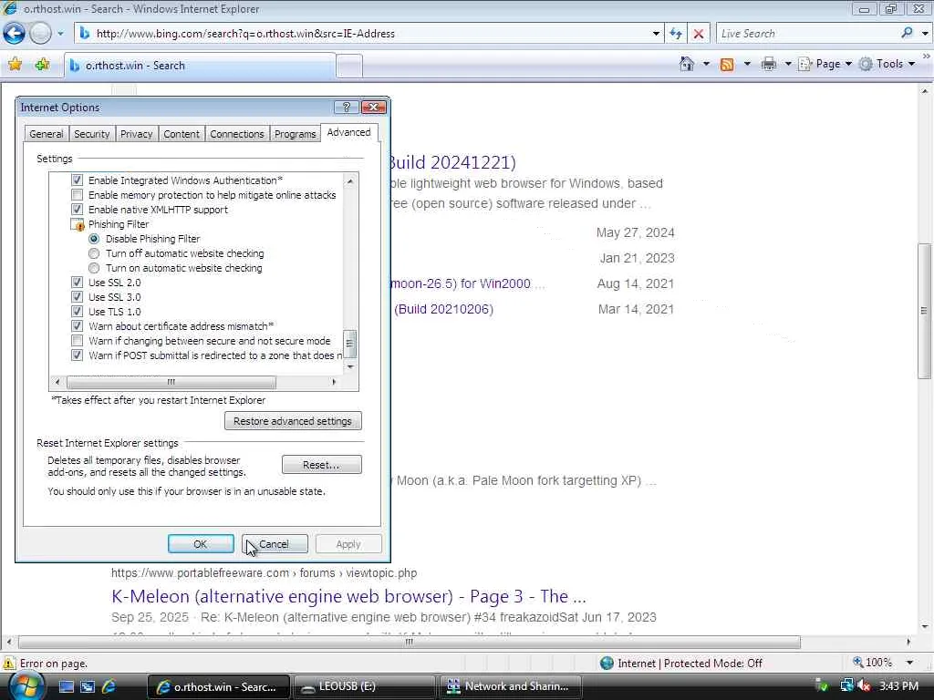Launch Internet Explorer from quick launch
The image size is (934, 700).
(x=109, y=686)
